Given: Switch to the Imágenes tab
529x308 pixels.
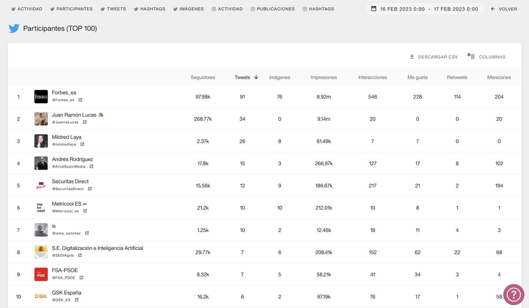Looking at the screenshot, I should 188,9.
